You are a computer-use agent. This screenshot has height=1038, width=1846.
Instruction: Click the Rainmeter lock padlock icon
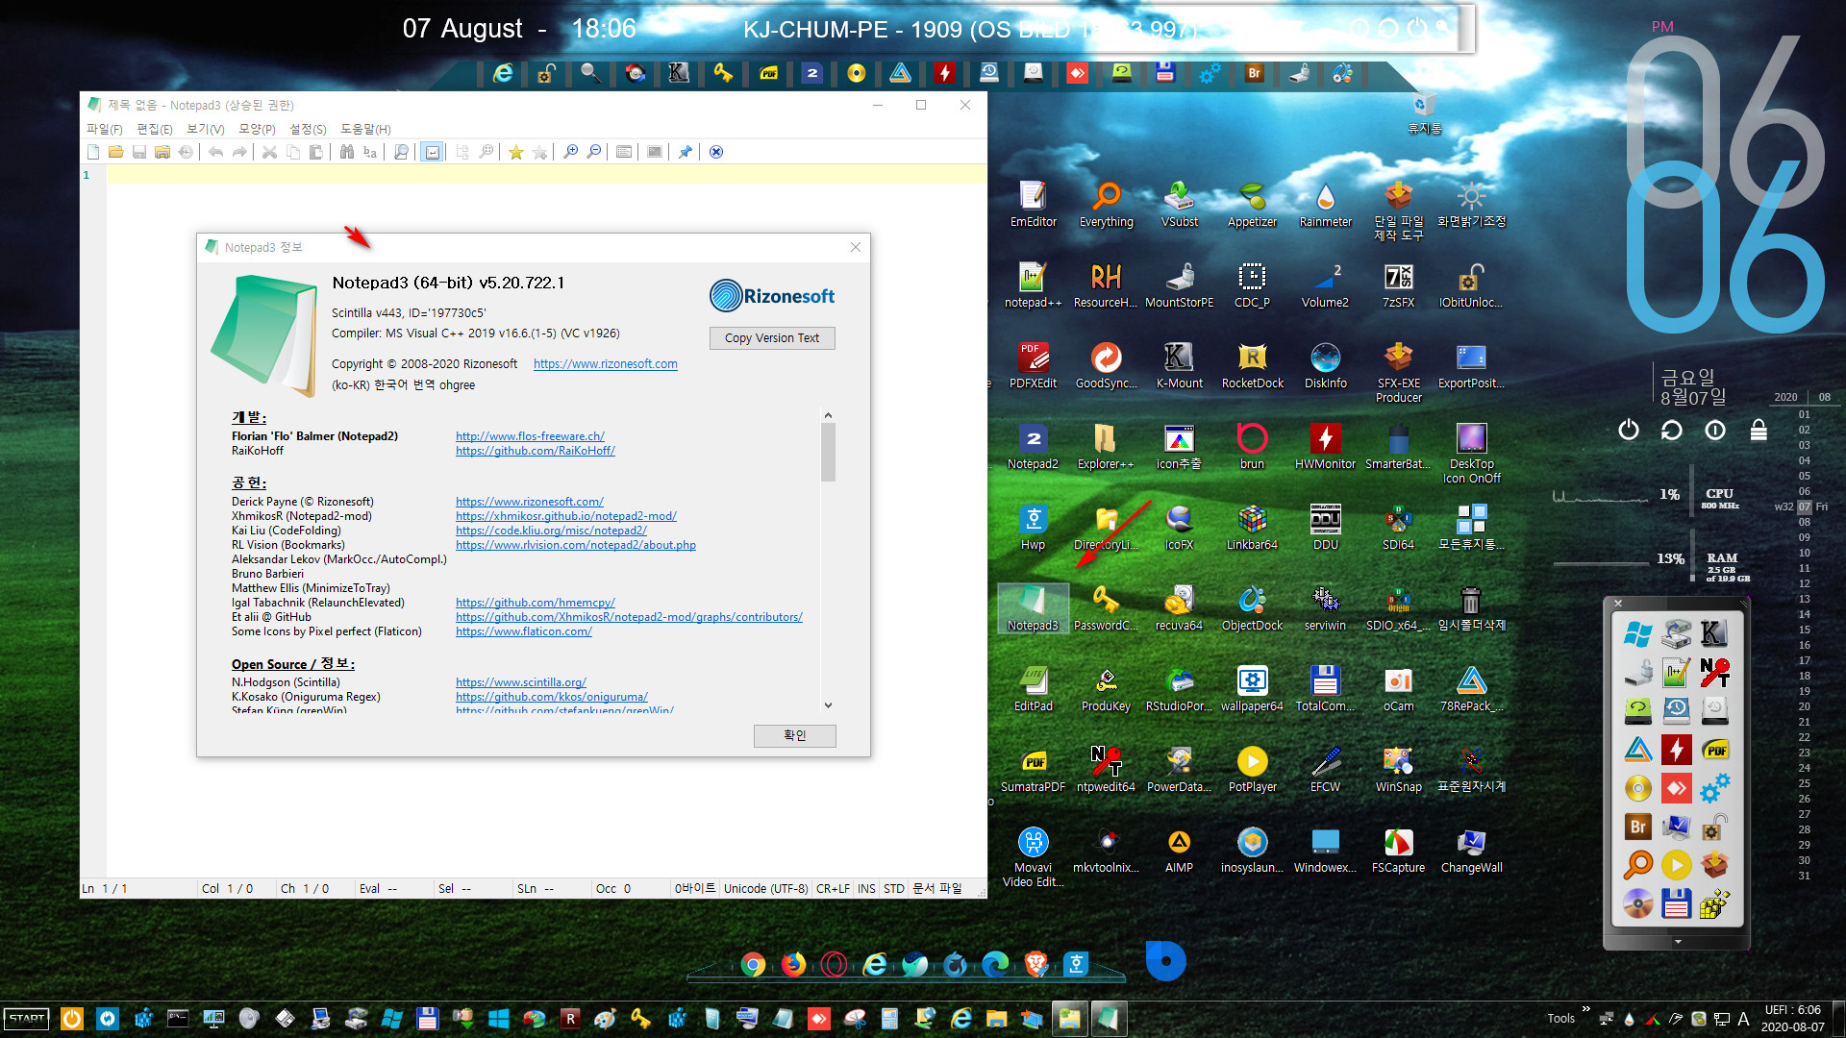click(x=1759, y=430)
